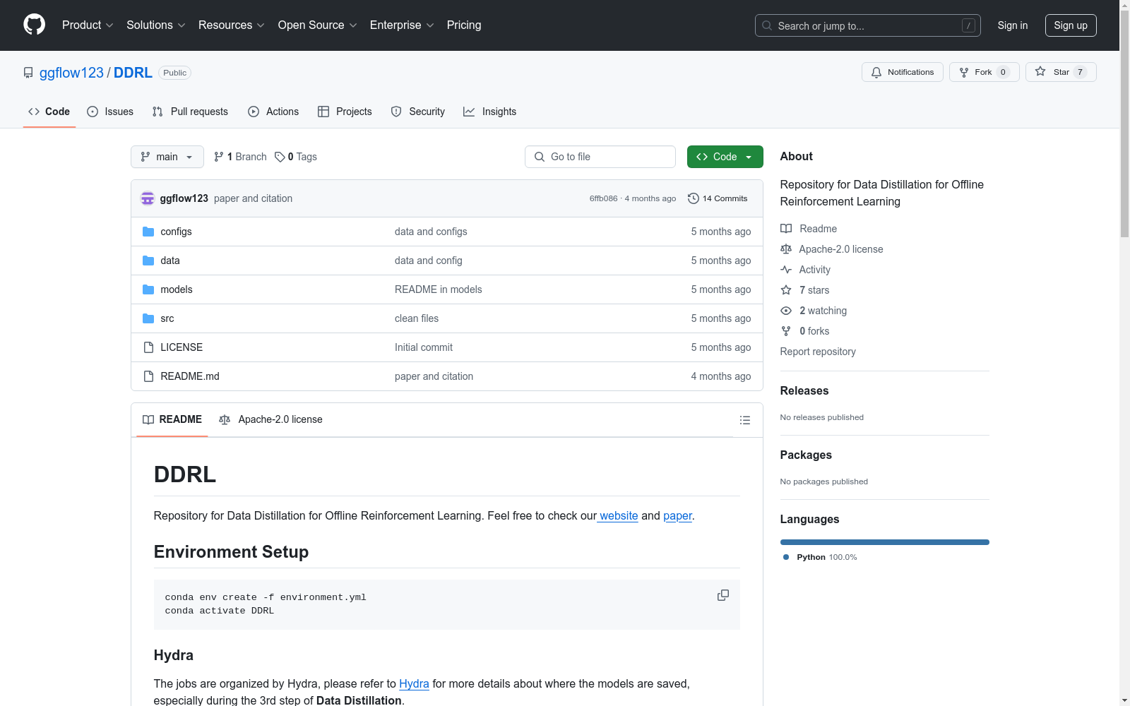Click the book icon beside Readme in About
Viewport: 1130px width, 706px height.
786,229
